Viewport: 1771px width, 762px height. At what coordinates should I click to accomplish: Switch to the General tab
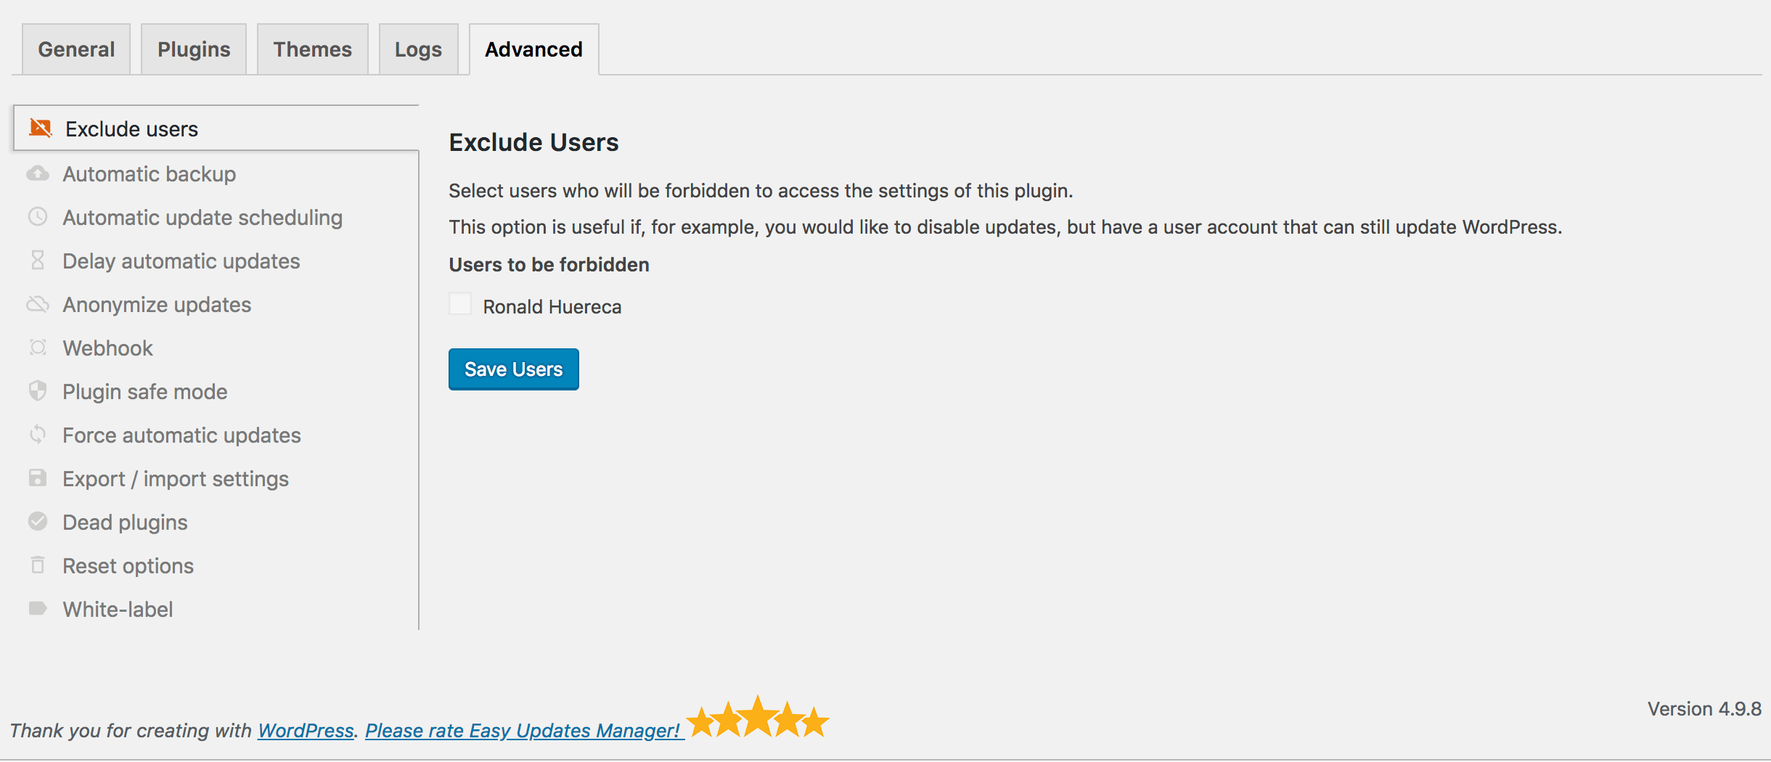76,49
